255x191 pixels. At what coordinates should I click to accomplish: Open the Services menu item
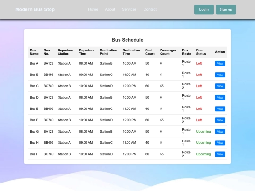point(129,9)
